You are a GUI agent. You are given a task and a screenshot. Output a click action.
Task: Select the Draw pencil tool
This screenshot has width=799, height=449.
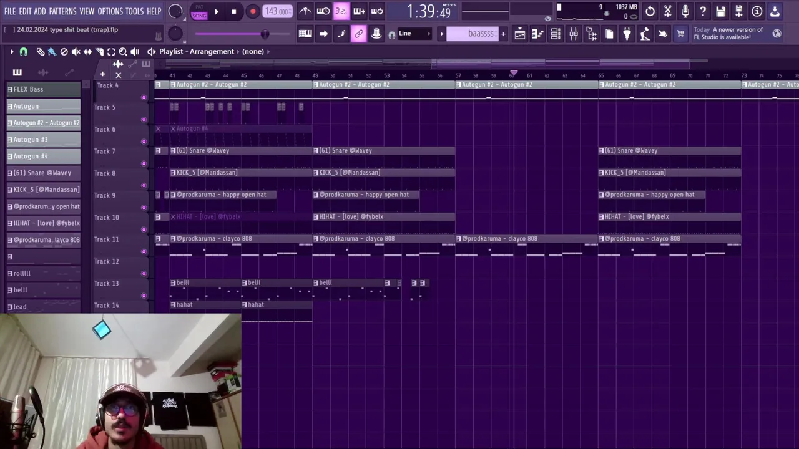41,52
